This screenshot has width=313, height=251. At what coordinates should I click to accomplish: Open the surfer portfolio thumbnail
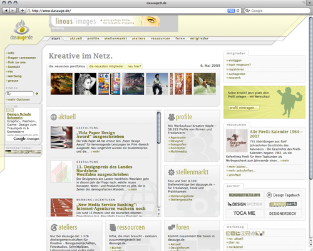click(x=205, y=84)
